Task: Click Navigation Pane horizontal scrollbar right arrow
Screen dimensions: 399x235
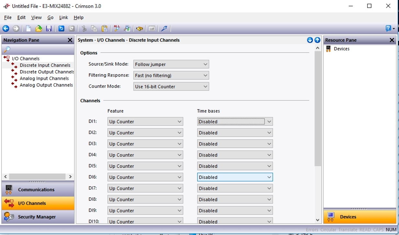Action: pyautogui.click(x=70, y=177)
